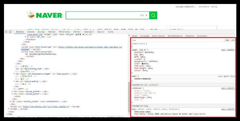This screenshot has height=121, width=240.
Task: Open the Properties sidebar tab
Action: pyautogui.click(x=190, y=36)
